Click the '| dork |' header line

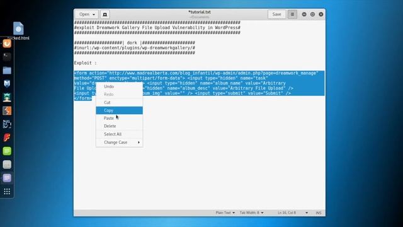[x=134, y=43]
